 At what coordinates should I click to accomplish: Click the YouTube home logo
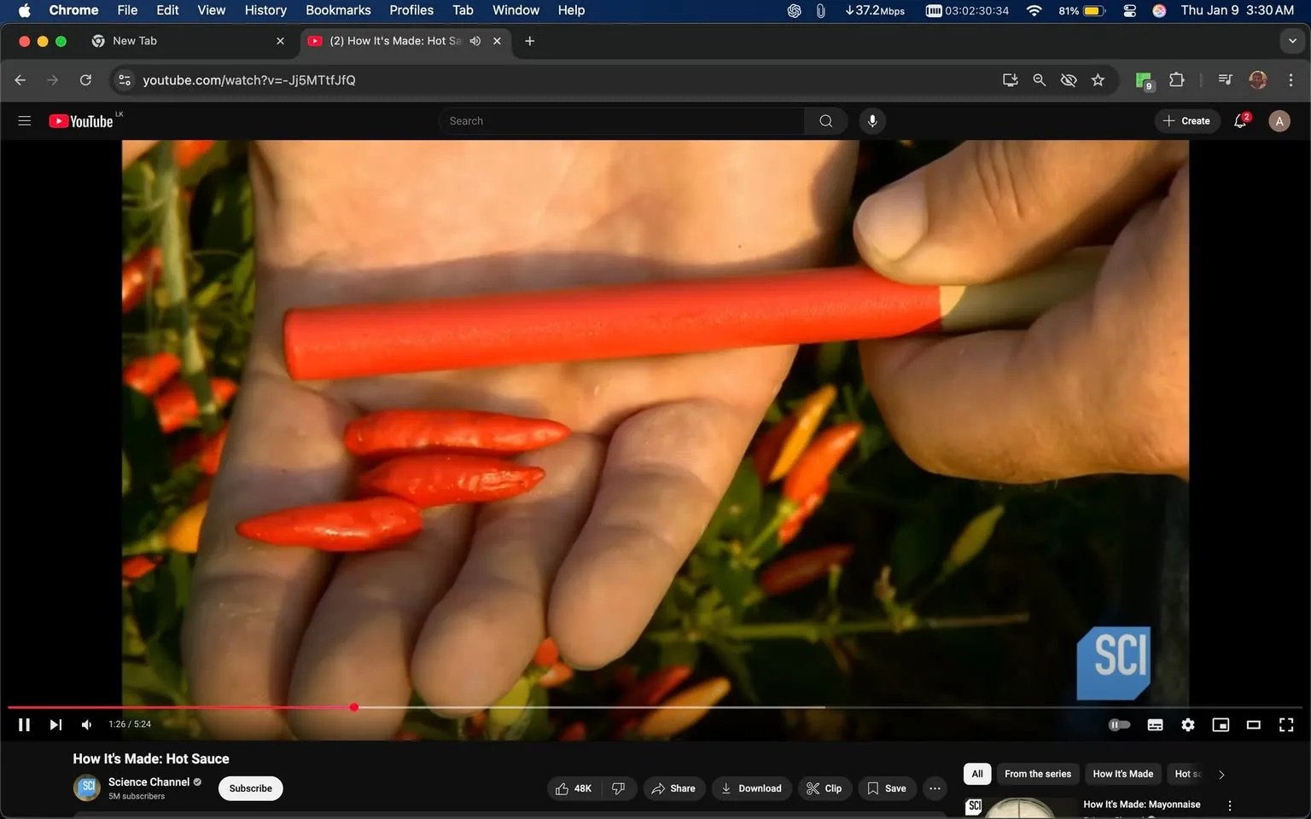point(83,120)
